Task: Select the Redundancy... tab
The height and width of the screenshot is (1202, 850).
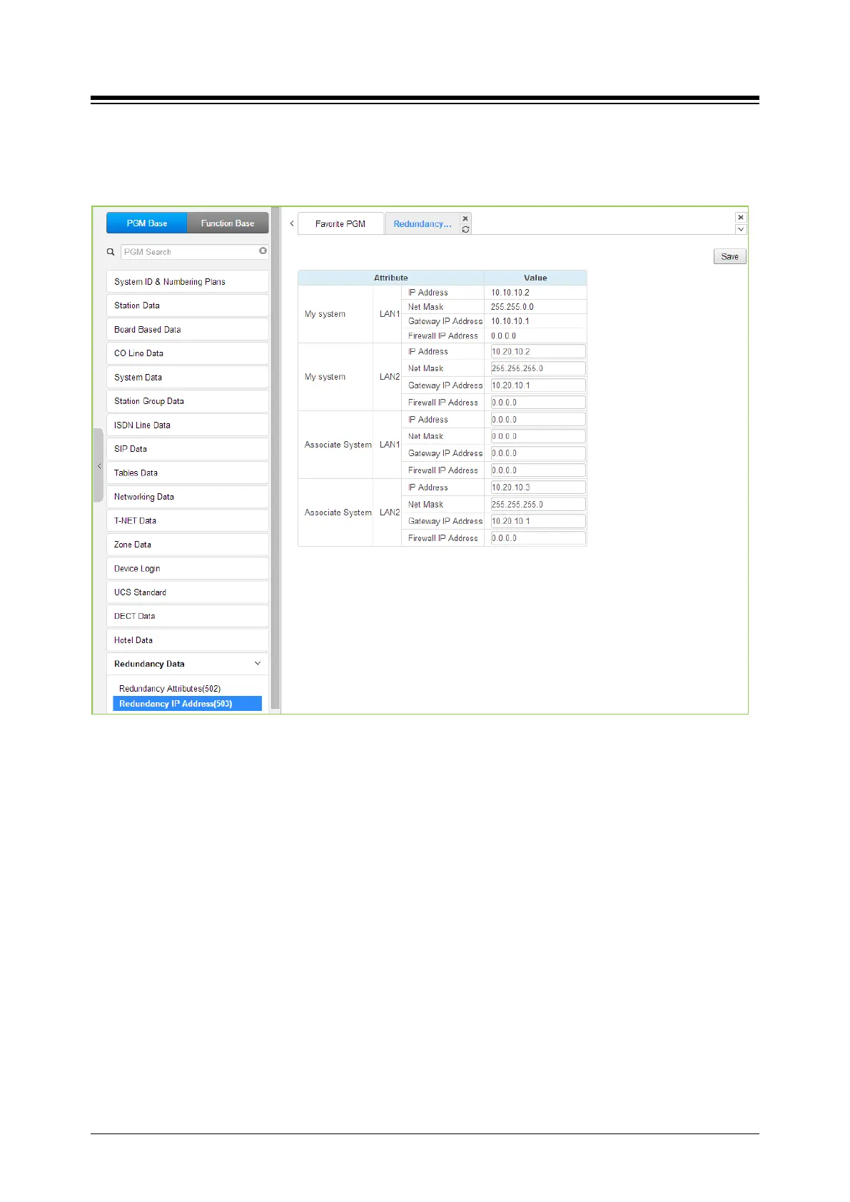Action: coord(422,223)
